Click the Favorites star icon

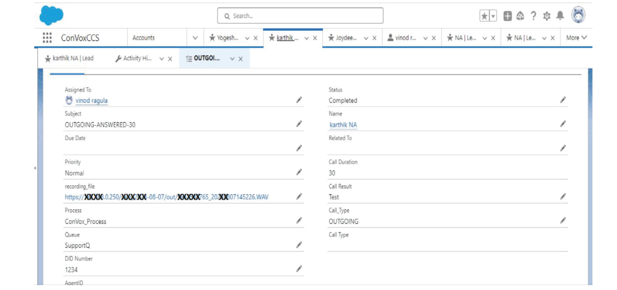pyautogui.click(x=484, y=16)
